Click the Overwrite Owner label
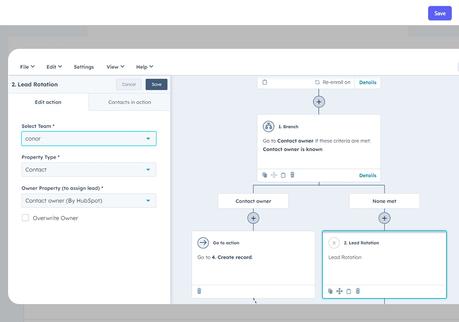459x322 pixels. tap(55, 218)
